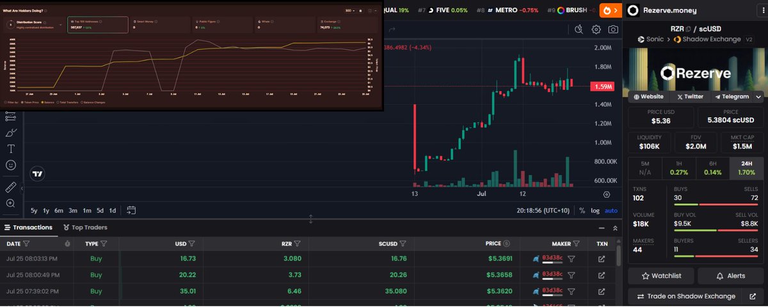
Task: Toggle percent scale on price axis
Action: point(582,210)
